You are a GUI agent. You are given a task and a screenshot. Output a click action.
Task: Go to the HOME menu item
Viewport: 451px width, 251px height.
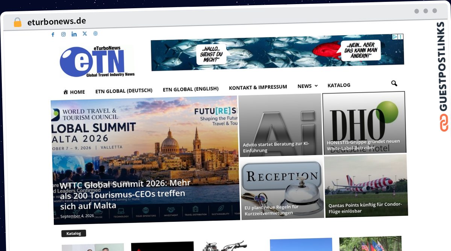pos(77,92)
